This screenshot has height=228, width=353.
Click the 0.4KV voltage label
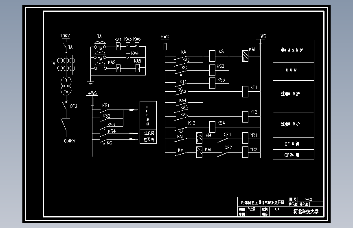tap(70, 141)
